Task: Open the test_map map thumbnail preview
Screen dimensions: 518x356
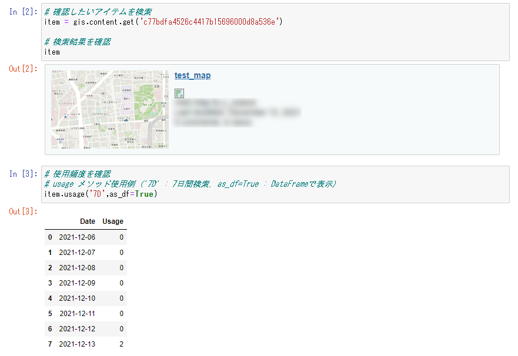Action: click(x=110, y=109)
